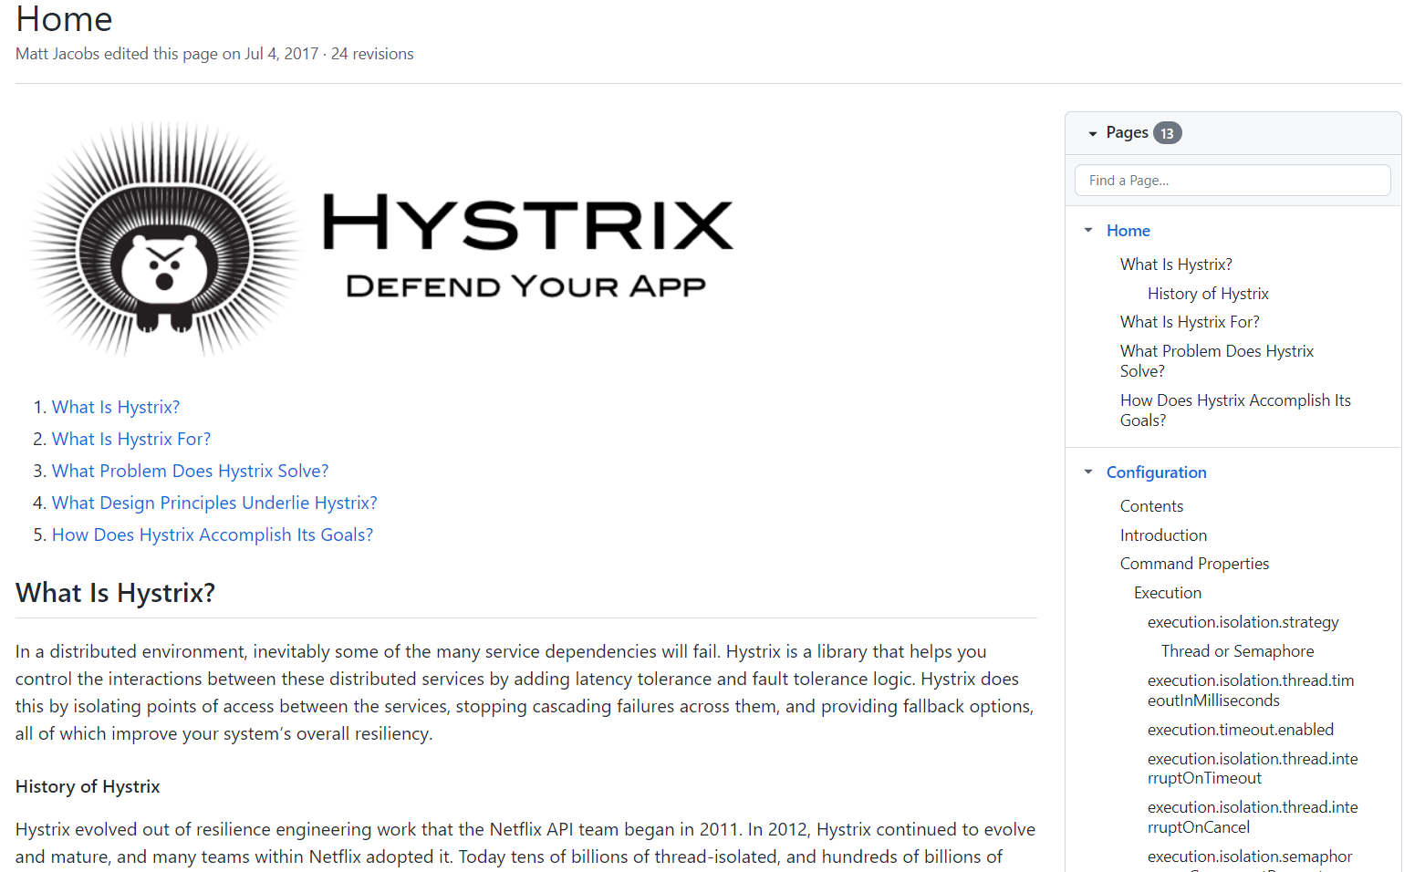Open the Home page link in sidebar
1404x872 pixels.
coord(1128,231)
